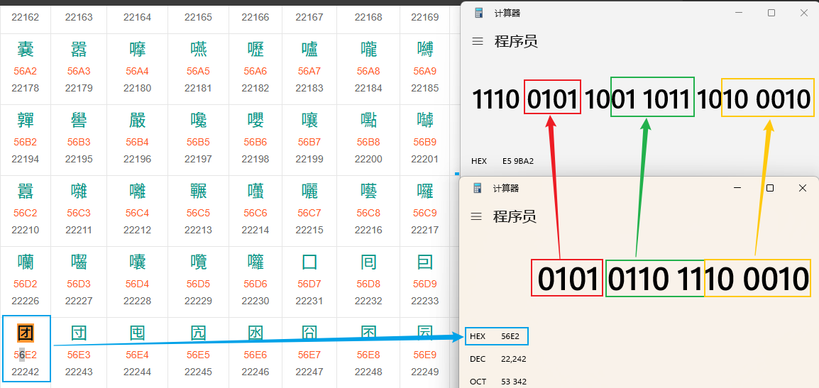Screen dimensions: 819x388
Task: Click calculator app icon in upper window title
Action: [x=479, y=13]
